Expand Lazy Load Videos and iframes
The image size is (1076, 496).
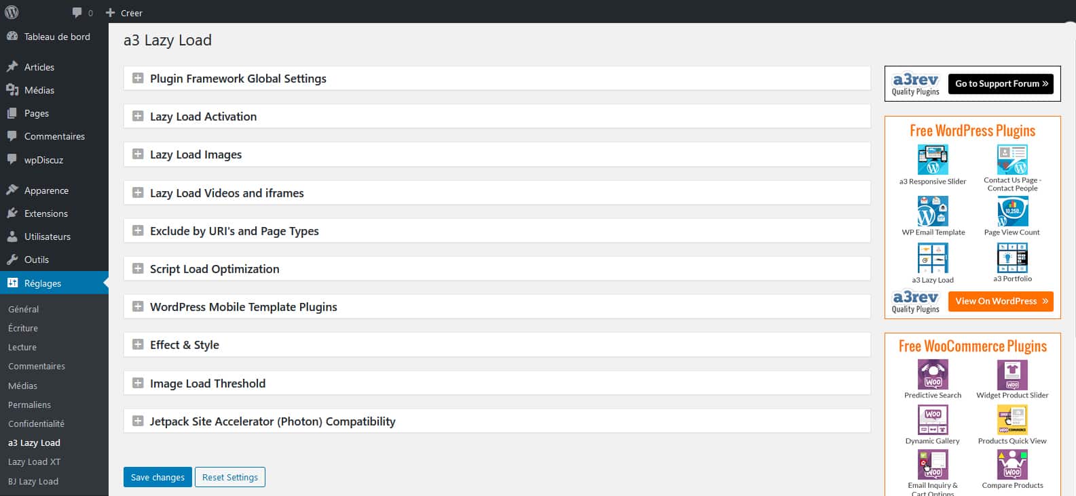tap(138, 193)
